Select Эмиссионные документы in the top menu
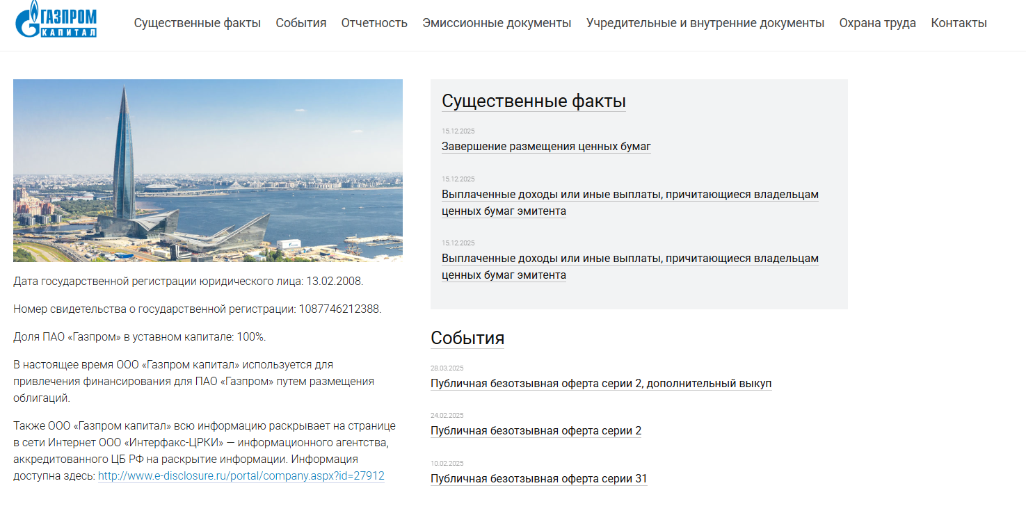This screenshot has height=513, width=1026. (x=497, y=23)
